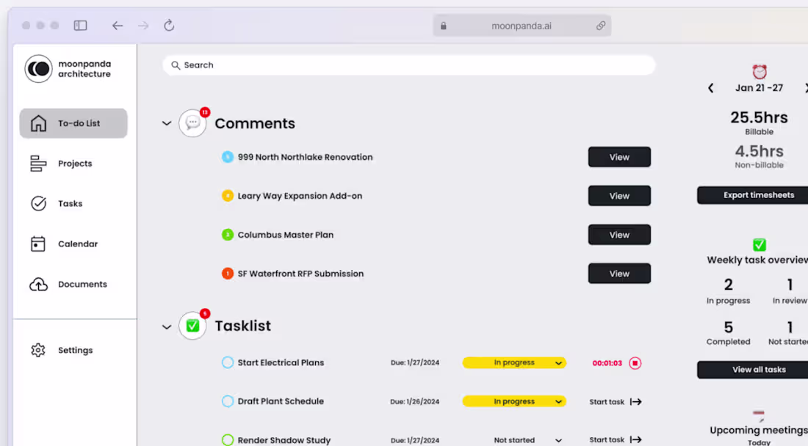Click the Documents cloud icon
This screenshot has width=808, height=446.
[x=38, y=284]
